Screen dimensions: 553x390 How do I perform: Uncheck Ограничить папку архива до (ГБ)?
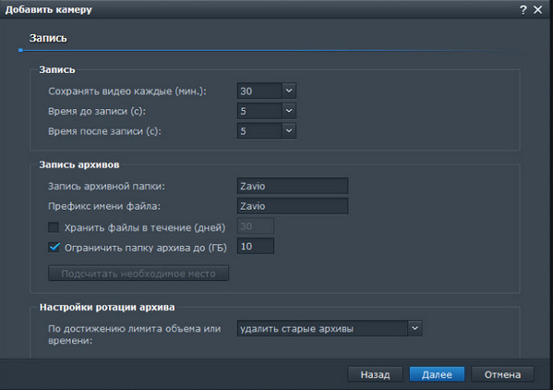pyautogui.click(x=54, y=247)
